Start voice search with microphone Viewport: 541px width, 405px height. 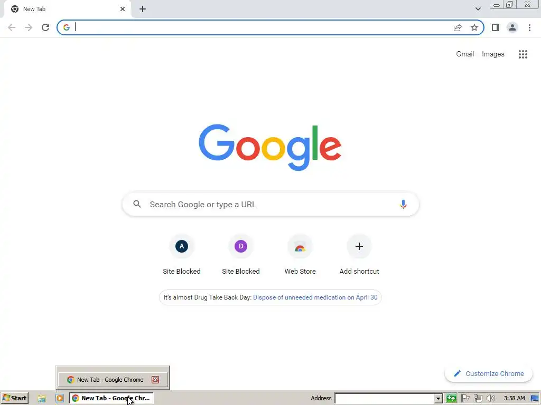(x=403, y=204)
